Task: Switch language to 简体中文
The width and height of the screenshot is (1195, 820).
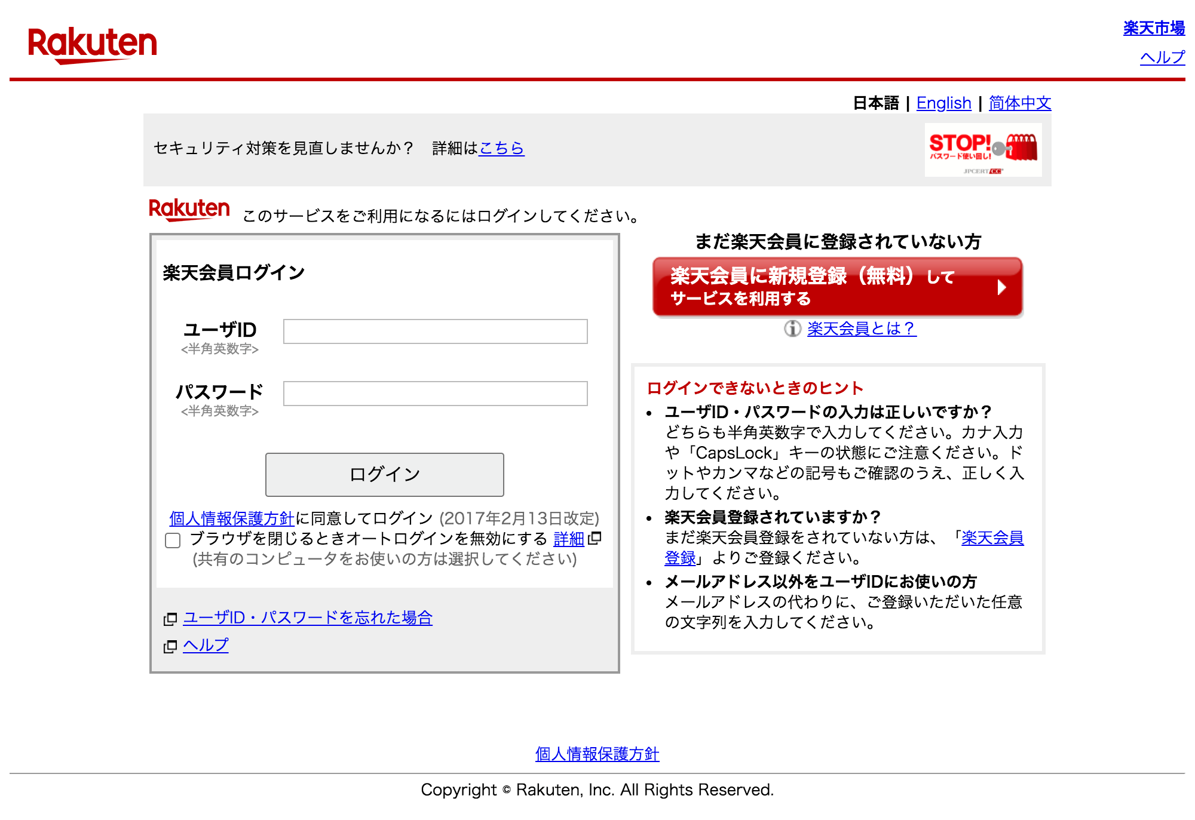Action: (x=1020, y=103)
